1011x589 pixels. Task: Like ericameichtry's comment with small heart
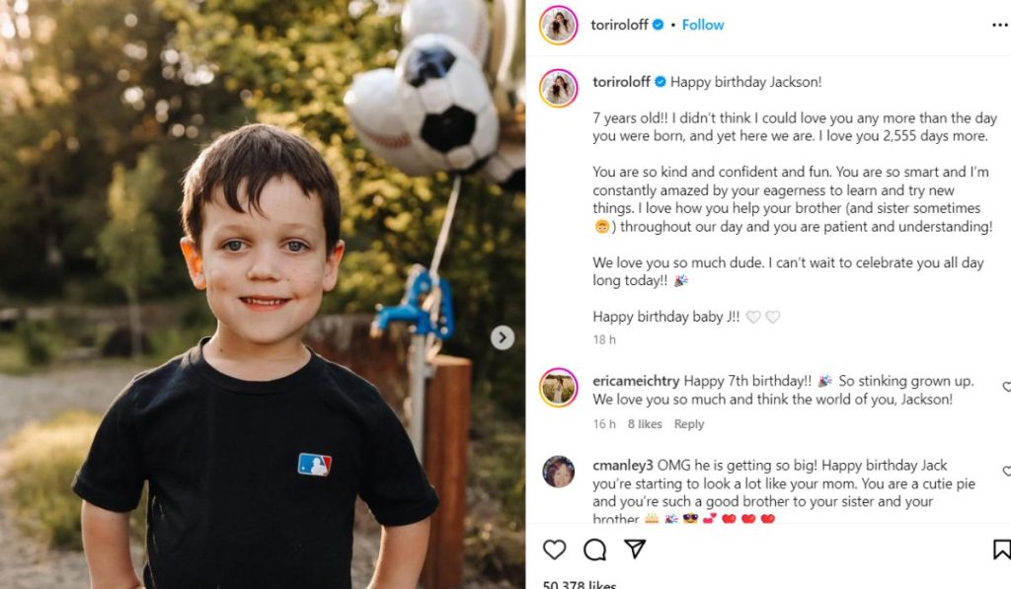[x=1006, y=388]
